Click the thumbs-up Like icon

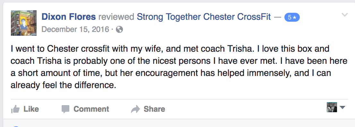[15, 109]
